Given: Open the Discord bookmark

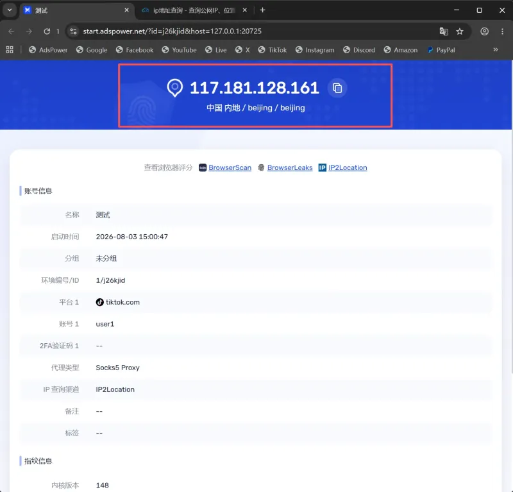Looking at the screenshot, I should pos(359,50).
